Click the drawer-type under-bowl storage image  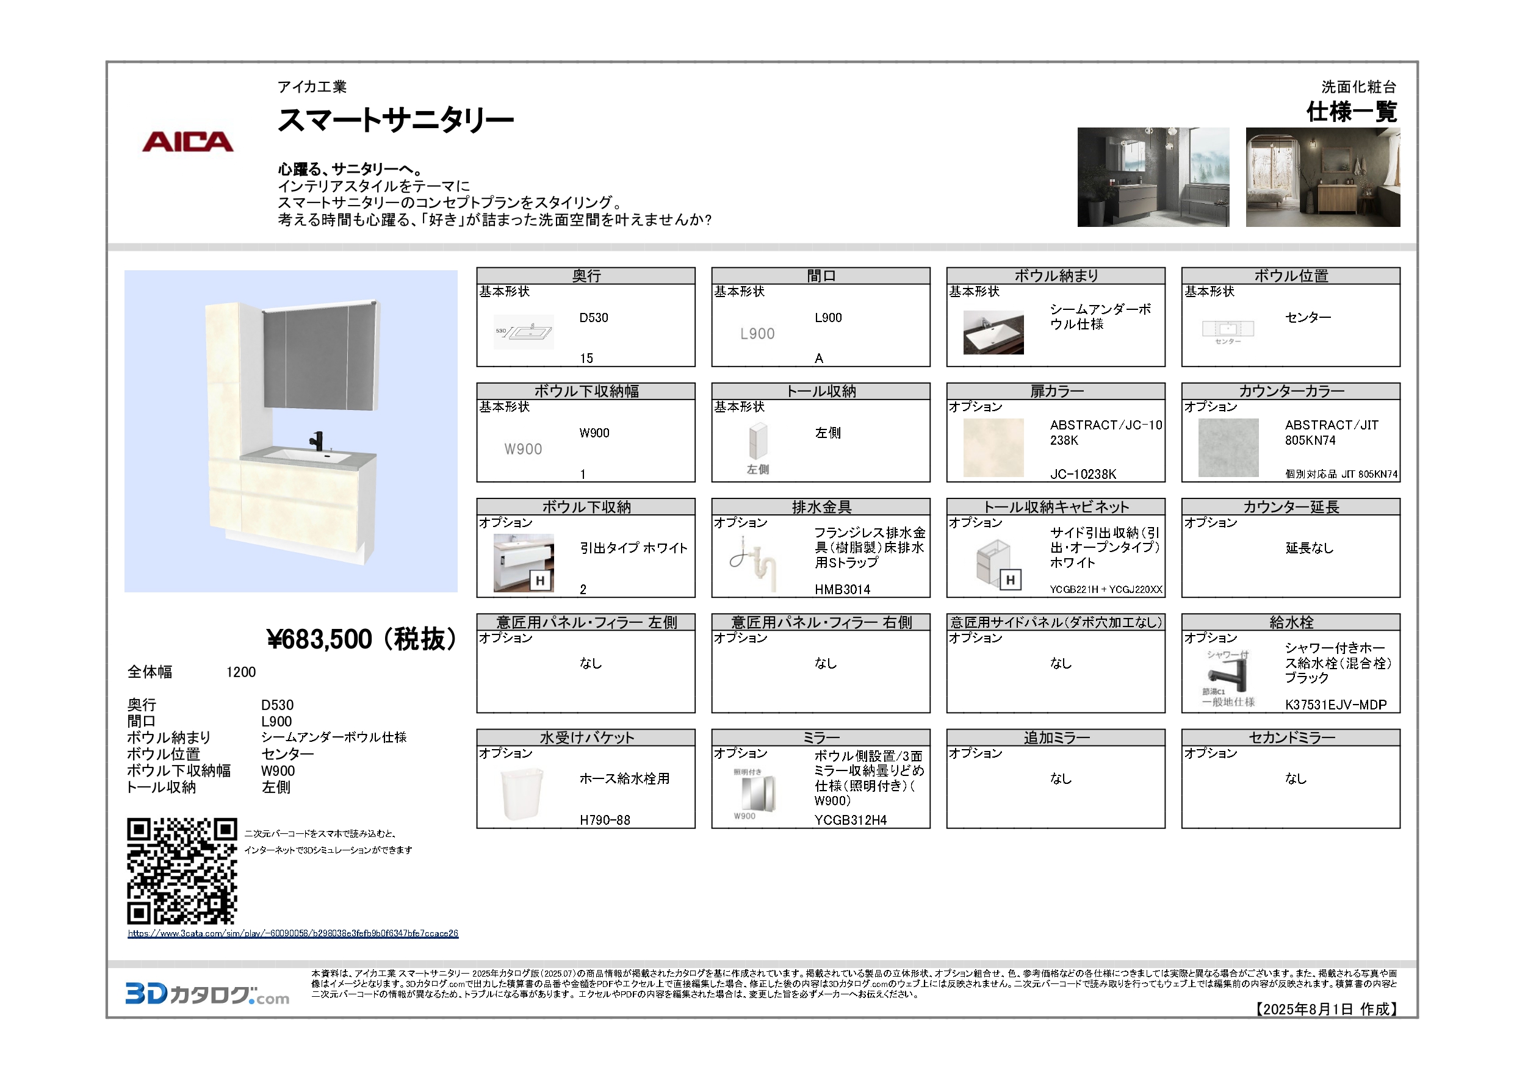click(x=524, y=562)
